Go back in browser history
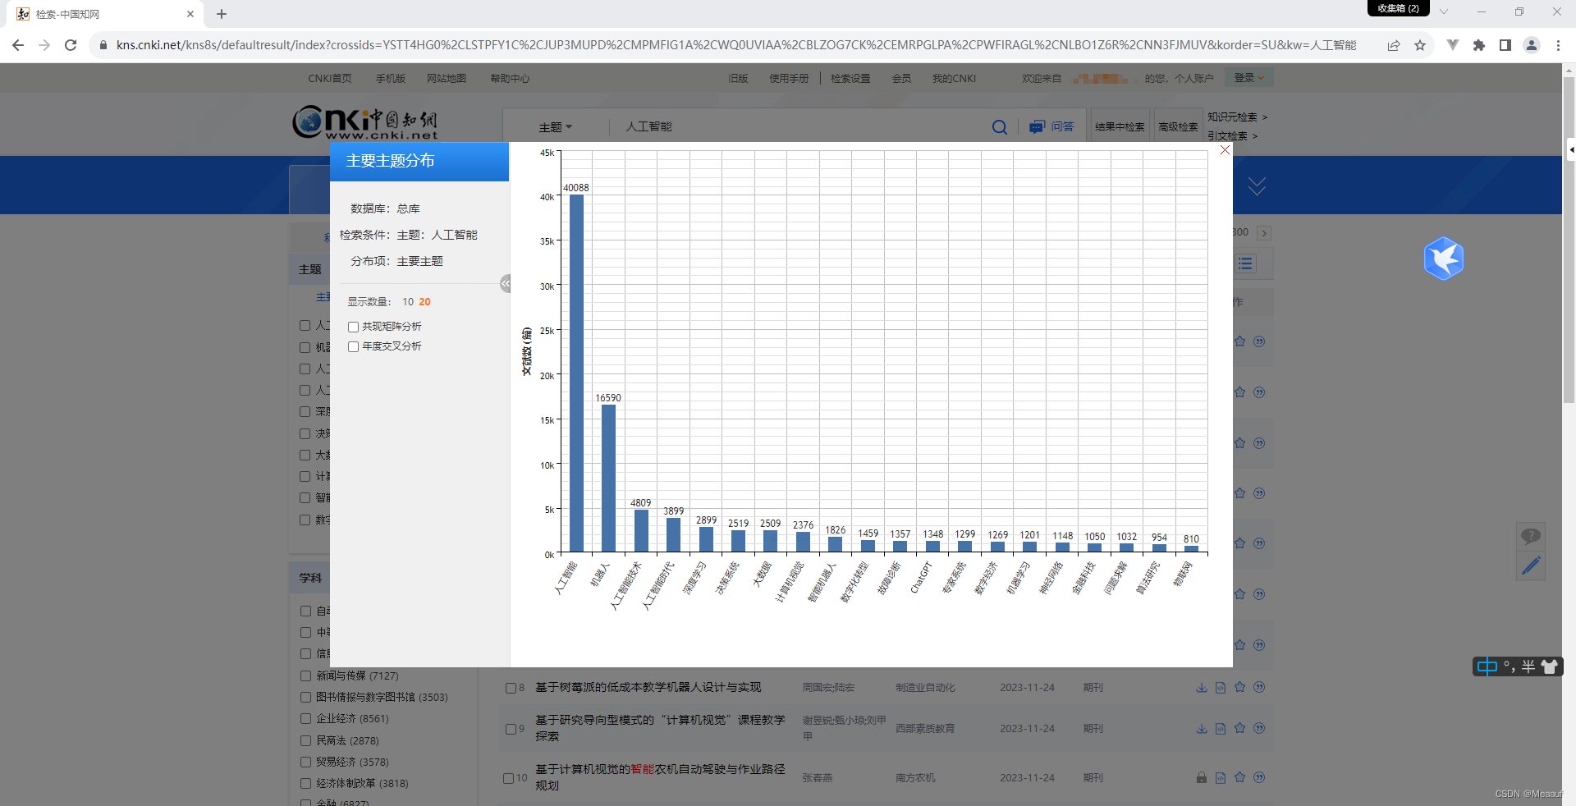The width and height of the screenshot is (1576, 806). [x=18, y=45]
